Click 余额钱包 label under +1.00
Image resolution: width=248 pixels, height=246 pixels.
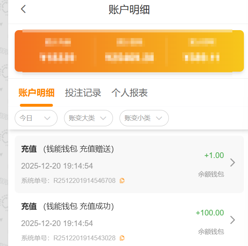pyautogui.click(x=211, y=174)
